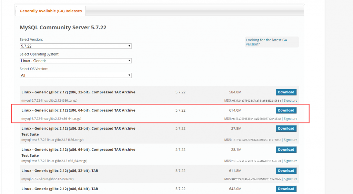Select the 'MySQL Community Server 5.7.22' heading
Screen dimensions: 353x194
pyautogui.click(x=63, y=28)
